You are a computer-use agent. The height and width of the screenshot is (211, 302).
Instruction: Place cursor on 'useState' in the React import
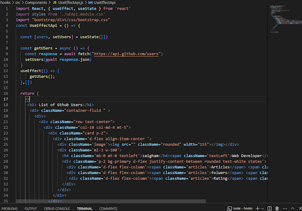(x=87, y=9)
